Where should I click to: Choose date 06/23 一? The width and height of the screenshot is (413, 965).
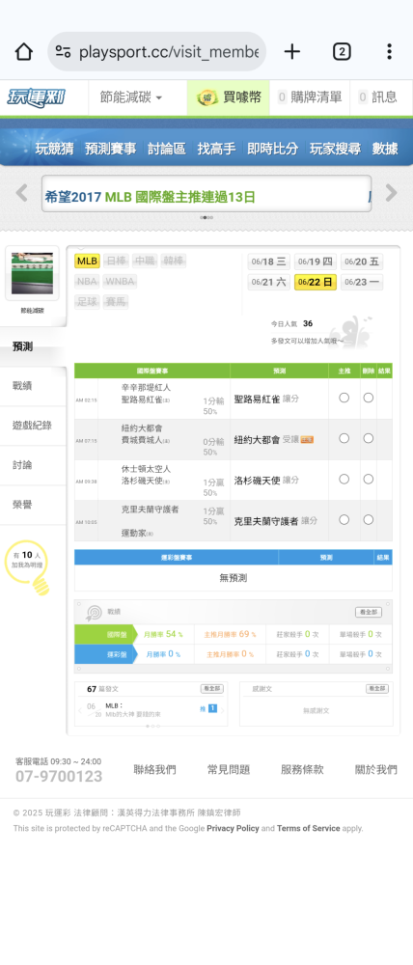click(362, 282)
